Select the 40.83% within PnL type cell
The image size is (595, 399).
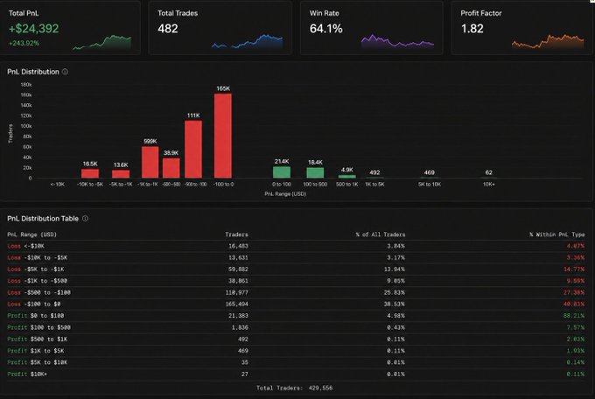point(576,304)
